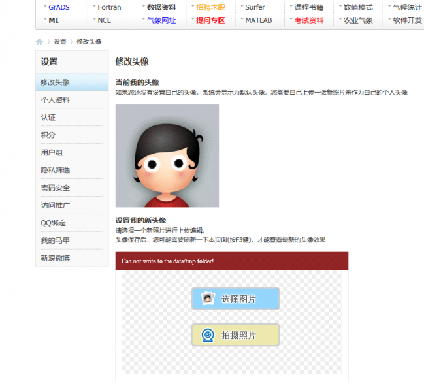Visit the 招聘求职 section
This screenshot has width=424, height=392.
click(210, 7)
